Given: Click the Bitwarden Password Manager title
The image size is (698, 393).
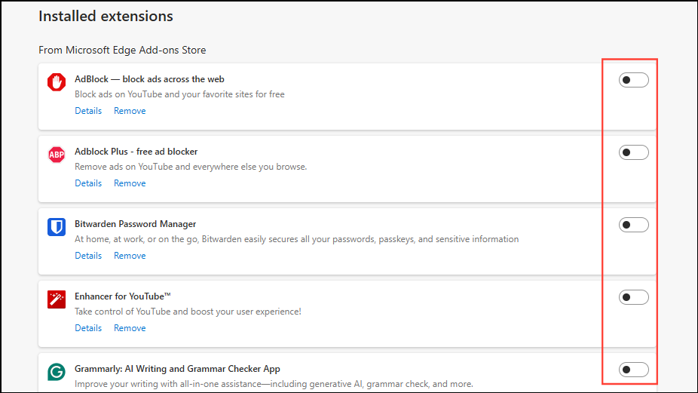Looking at the screenshot, I should (135, 224).
